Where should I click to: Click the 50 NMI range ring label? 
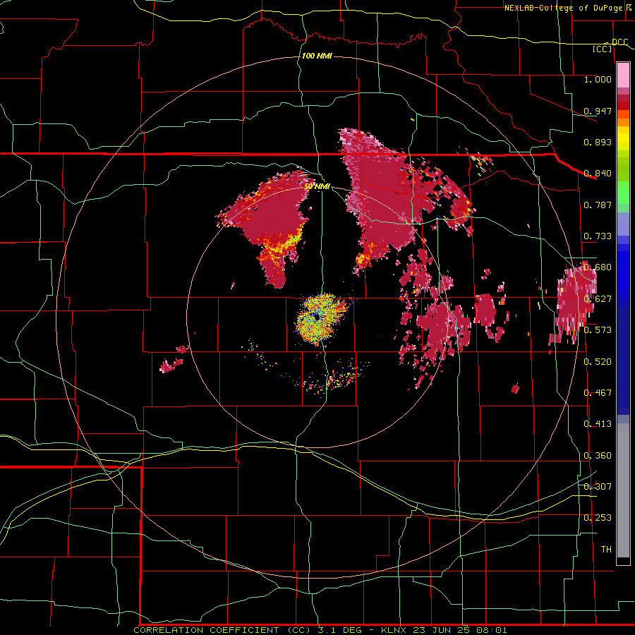tap(317, 187)
